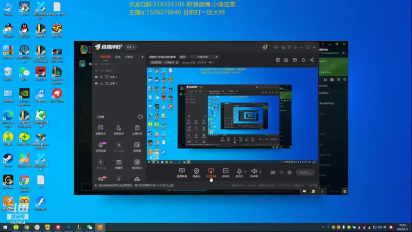Open the 歌词助手 tool
Viewport: 412px width, 232px height.
[x=137, y=164]
